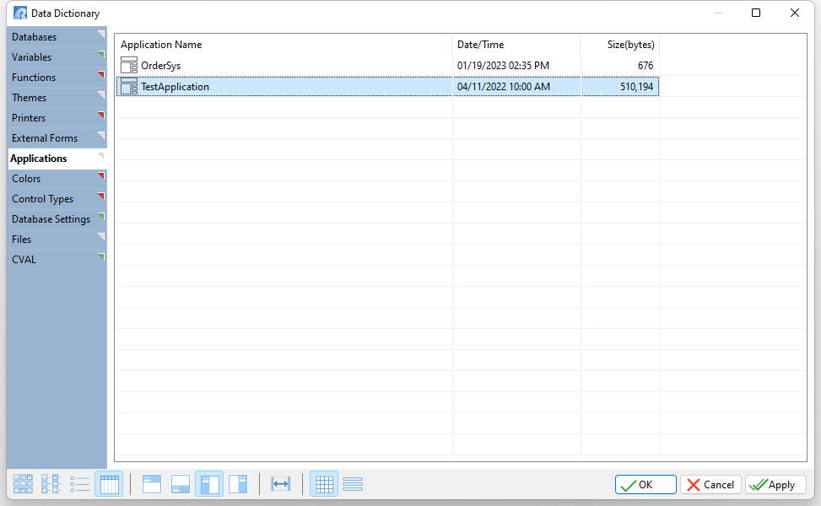Click the date 01/19/2023 02:35 PM
Image resolution: width=821 pixels, height=506 pixels.
click(503, 66)
